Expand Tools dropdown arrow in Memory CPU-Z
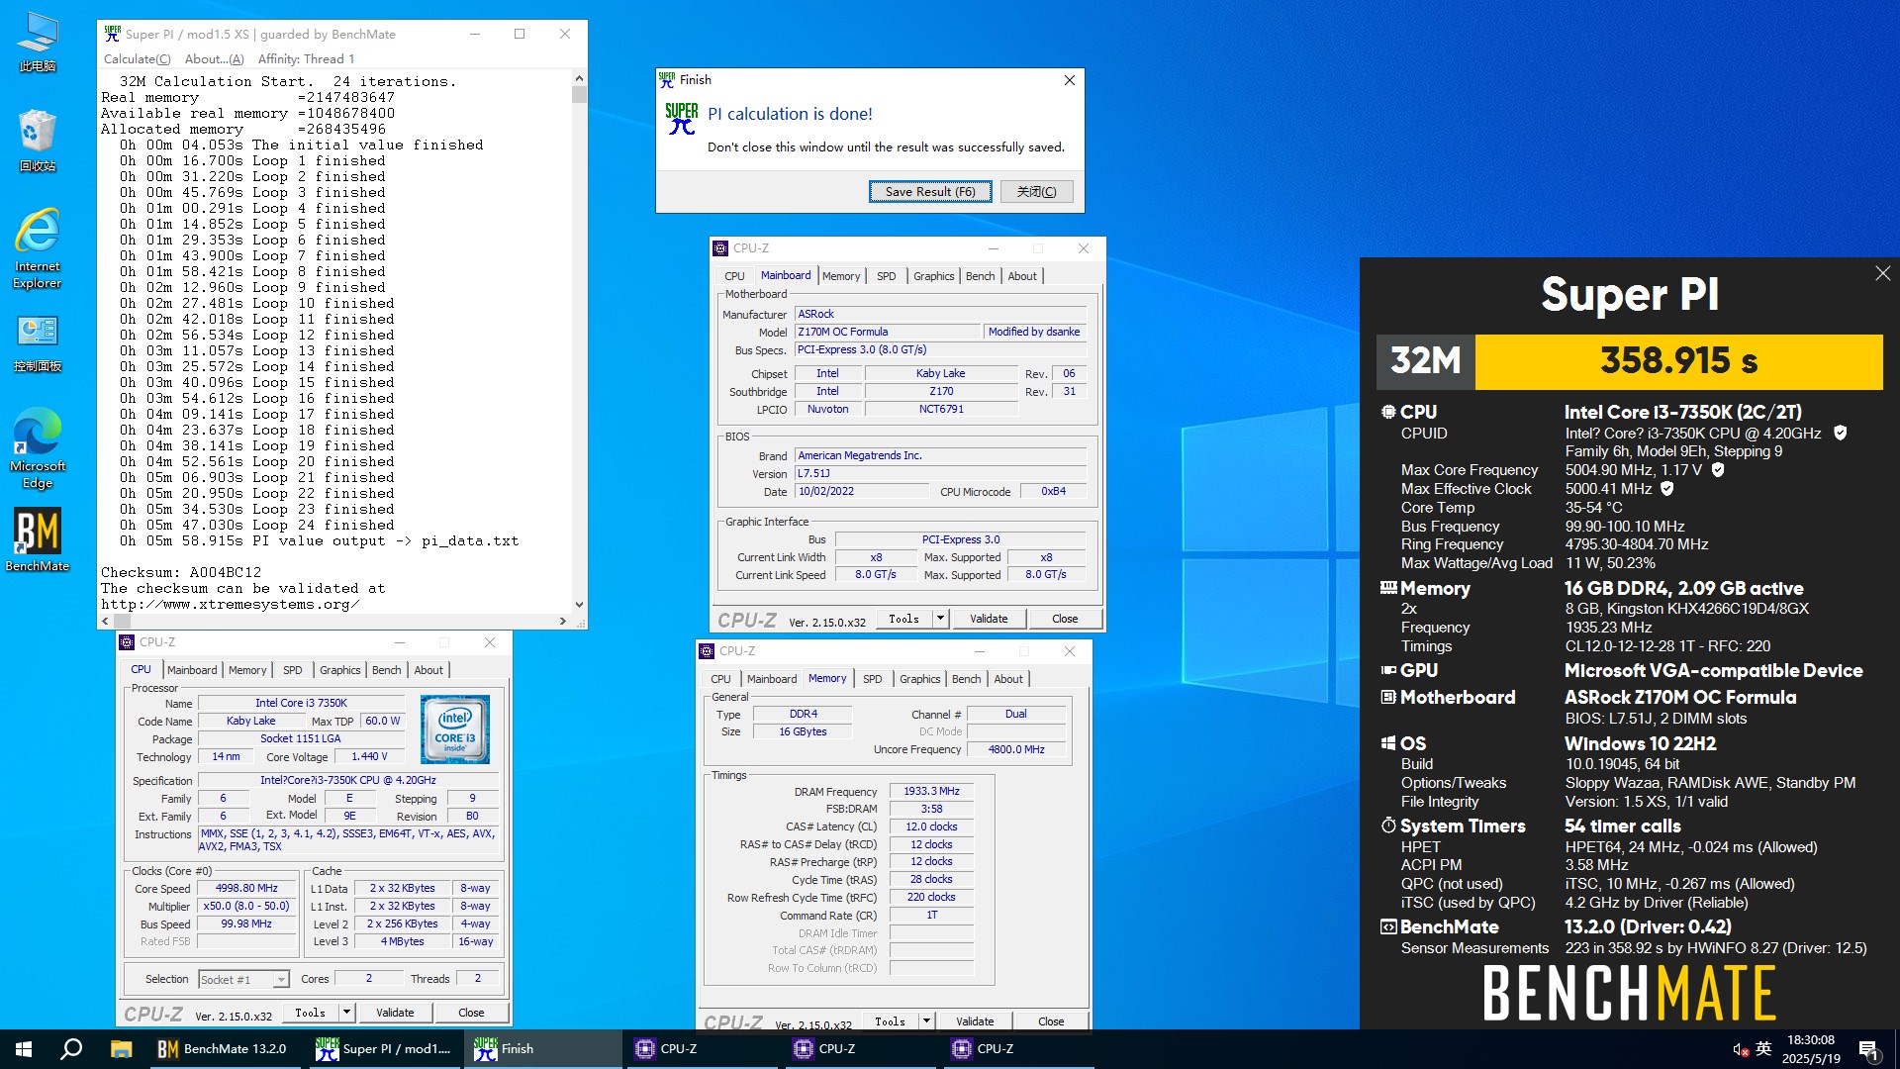The height and width of the screenshot is (1069, 1900). (926, 1021)
